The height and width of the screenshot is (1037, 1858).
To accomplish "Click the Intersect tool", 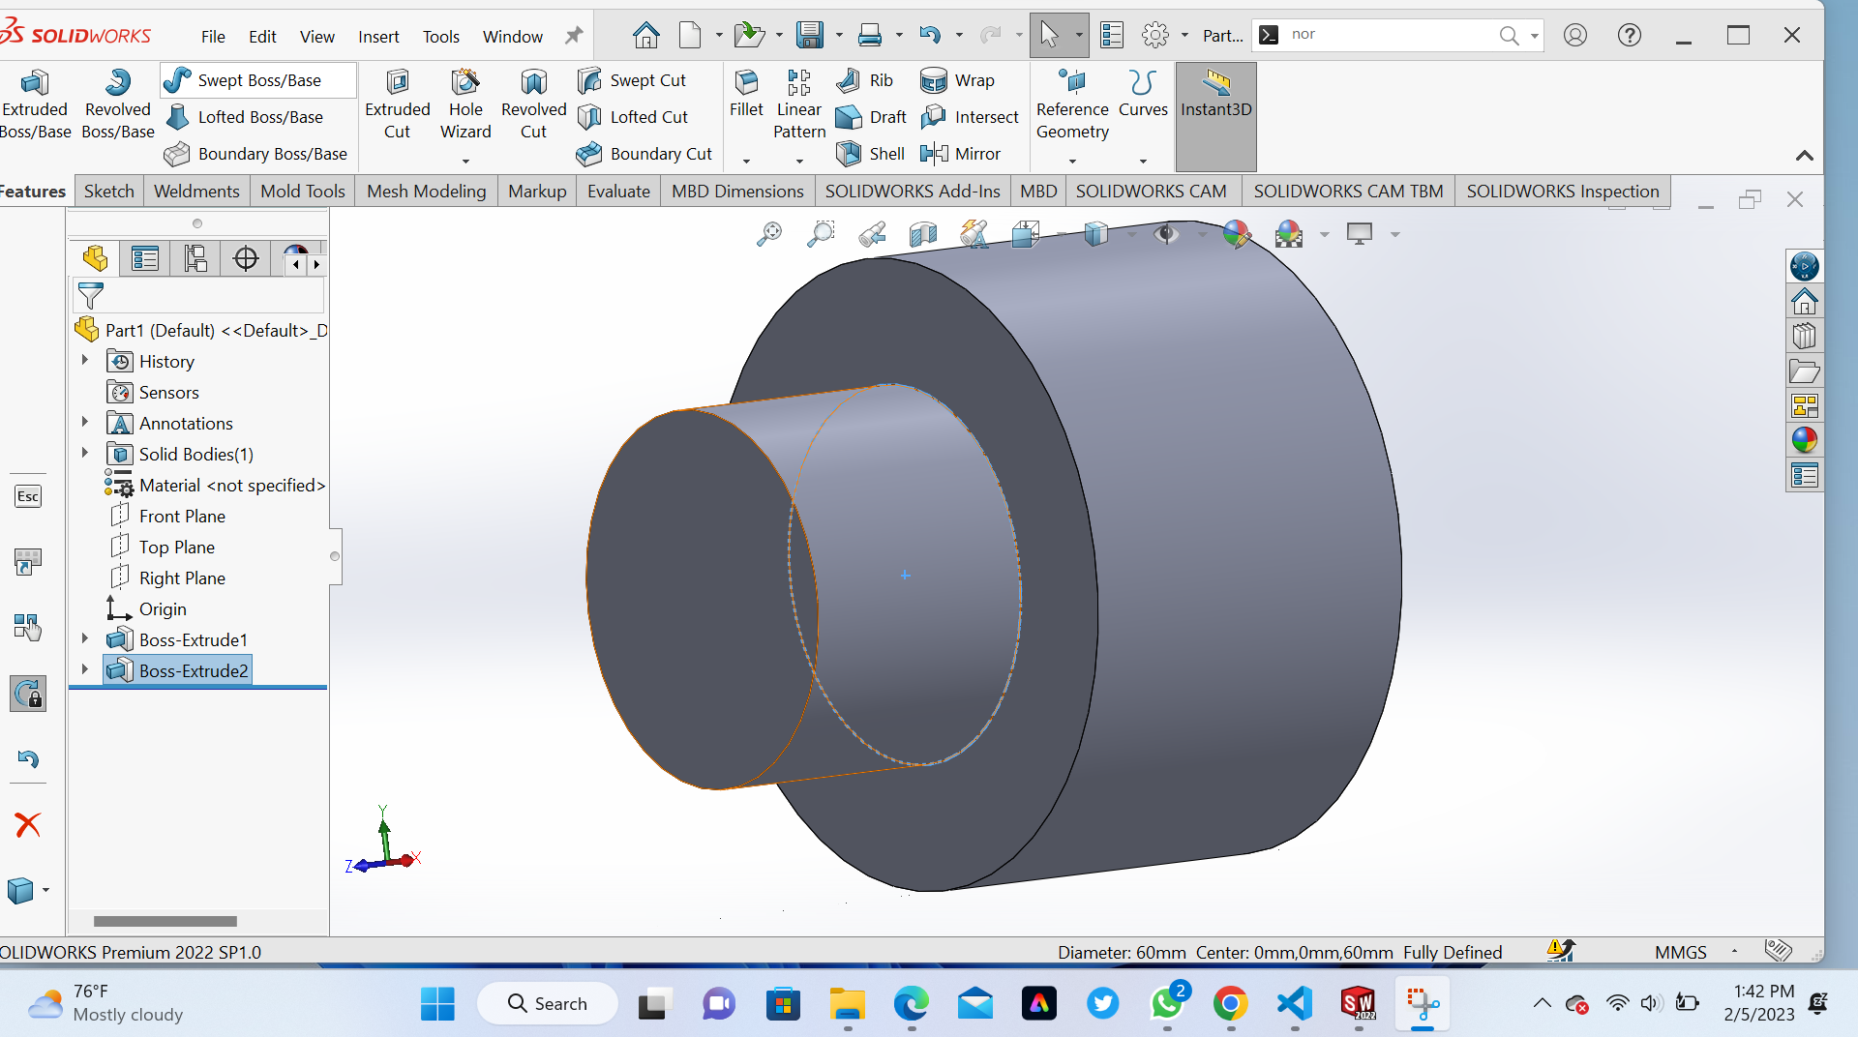I will (x=970, y=117).
